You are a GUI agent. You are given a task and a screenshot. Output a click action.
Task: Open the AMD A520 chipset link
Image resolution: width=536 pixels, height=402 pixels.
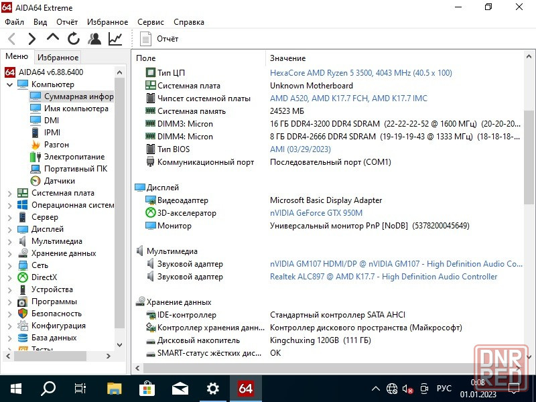click(348, 98)
